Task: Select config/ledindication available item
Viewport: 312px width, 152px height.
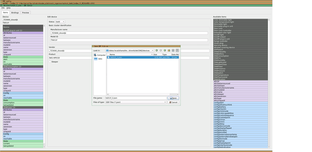Action: [x=241, y=147]
